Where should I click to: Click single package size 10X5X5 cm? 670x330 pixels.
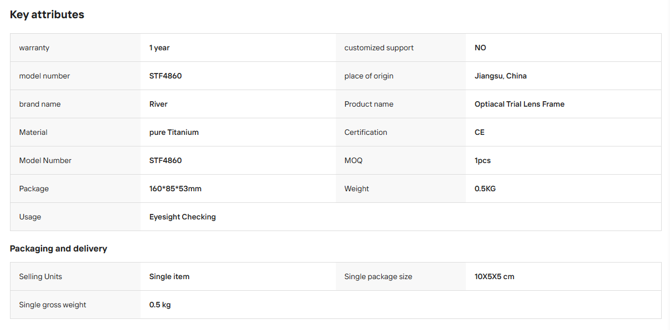[495, 276]
